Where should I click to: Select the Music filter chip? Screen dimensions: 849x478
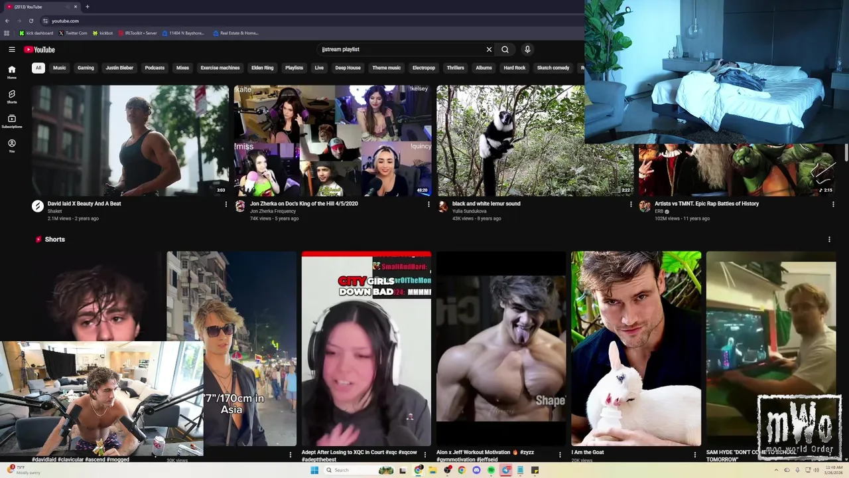(60, 68)
